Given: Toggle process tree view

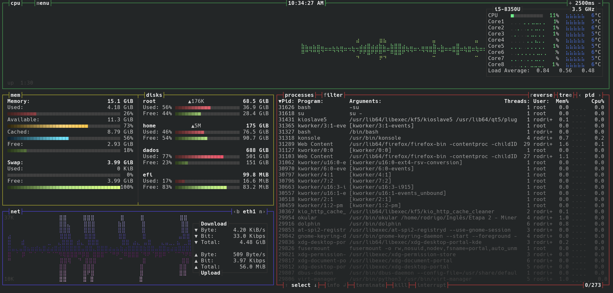Looking at the screenshot, I should [565, 95].
